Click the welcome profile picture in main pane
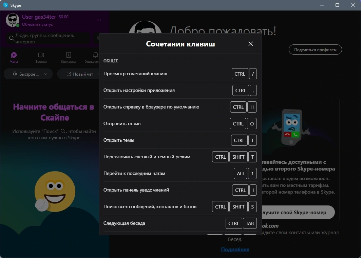The width and height of the screenshot is (361, 258). pyautogui.click(x=145, y=27)
